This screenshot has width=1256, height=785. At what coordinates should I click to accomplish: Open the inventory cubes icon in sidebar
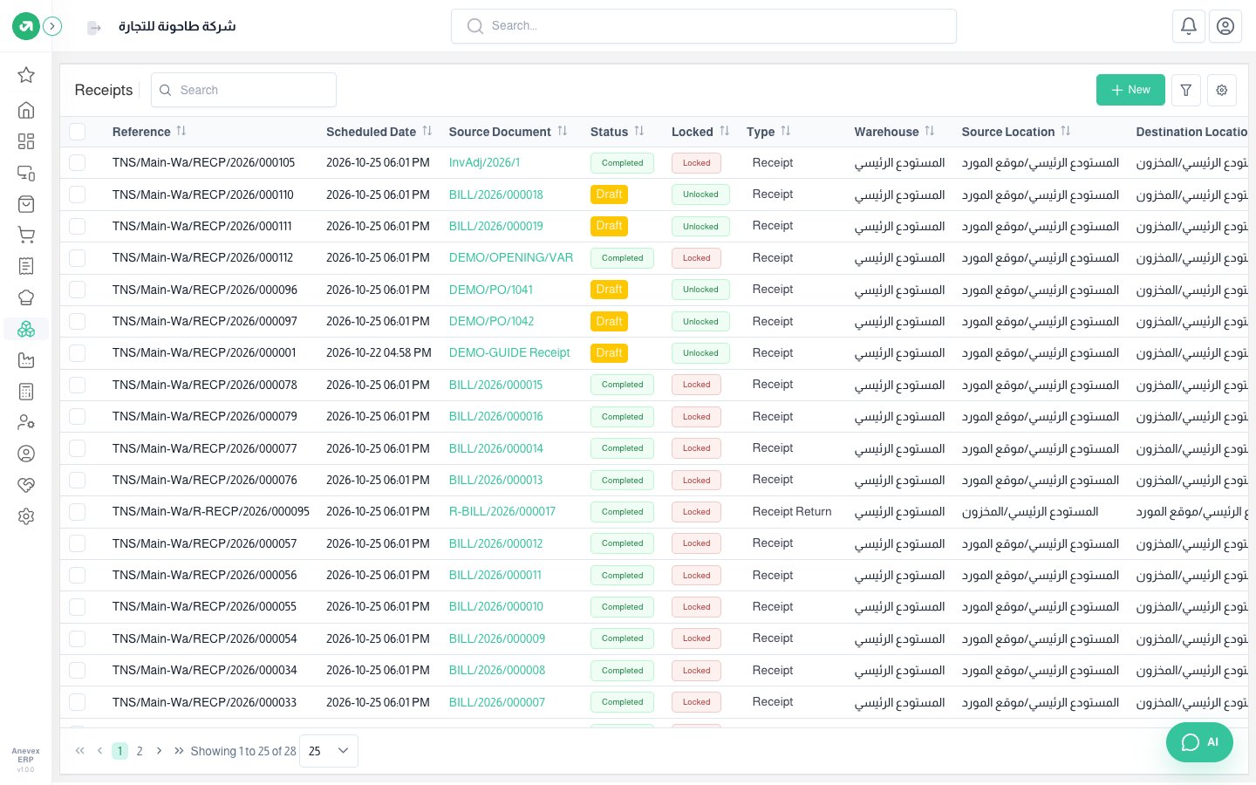[x=26, y=329]
